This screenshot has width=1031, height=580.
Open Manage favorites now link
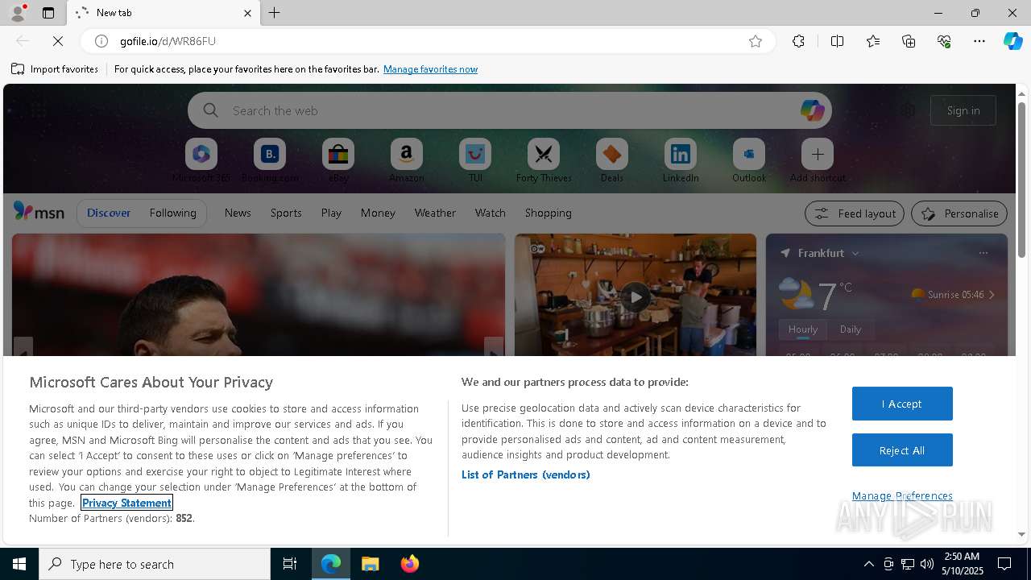pyautogui.click(x=430, y=69)
